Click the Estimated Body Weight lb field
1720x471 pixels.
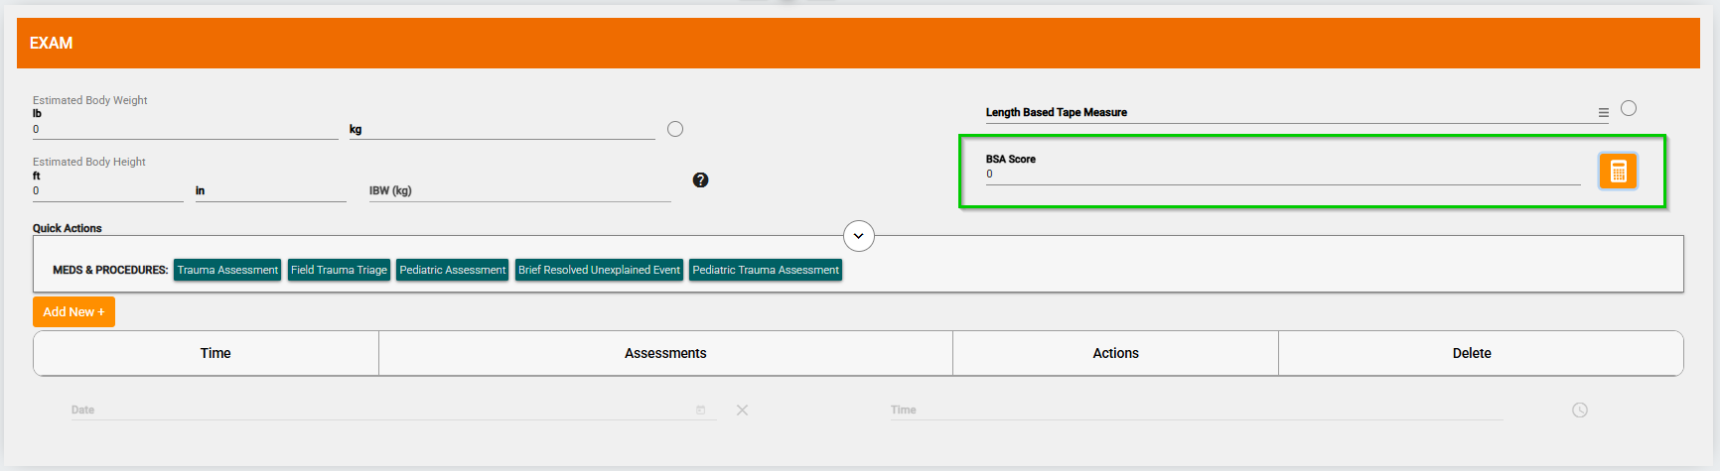[185, 130]
